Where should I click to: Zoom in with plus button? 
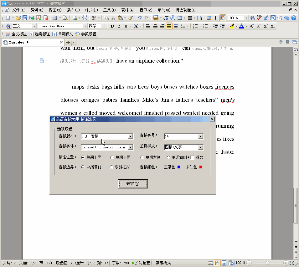click(286, 263)
